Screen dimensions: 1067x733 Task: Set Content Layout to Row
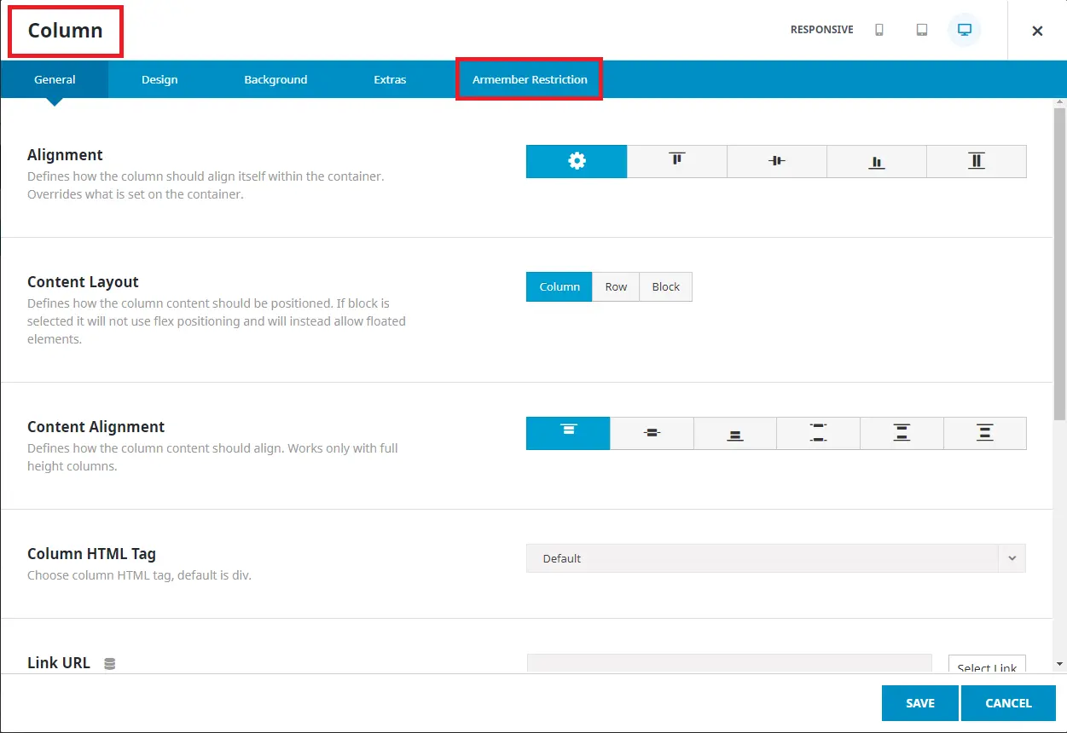point(616,287)
